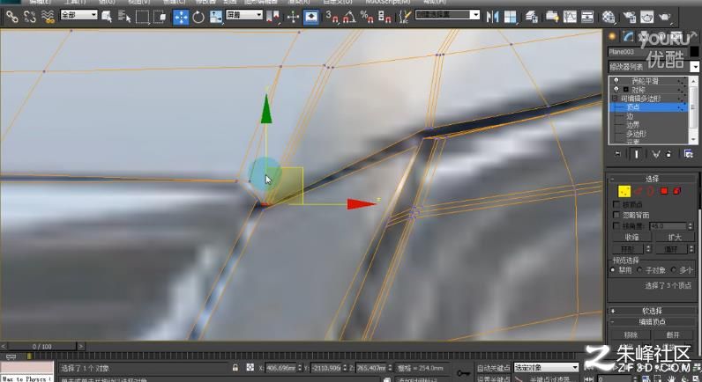Switch to the Create command panel tab
Viewport: 702px width, 382px height.
612,37
